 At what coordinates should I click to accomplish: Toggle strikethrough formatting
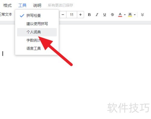pyautogui.click(x=112, y=15)
